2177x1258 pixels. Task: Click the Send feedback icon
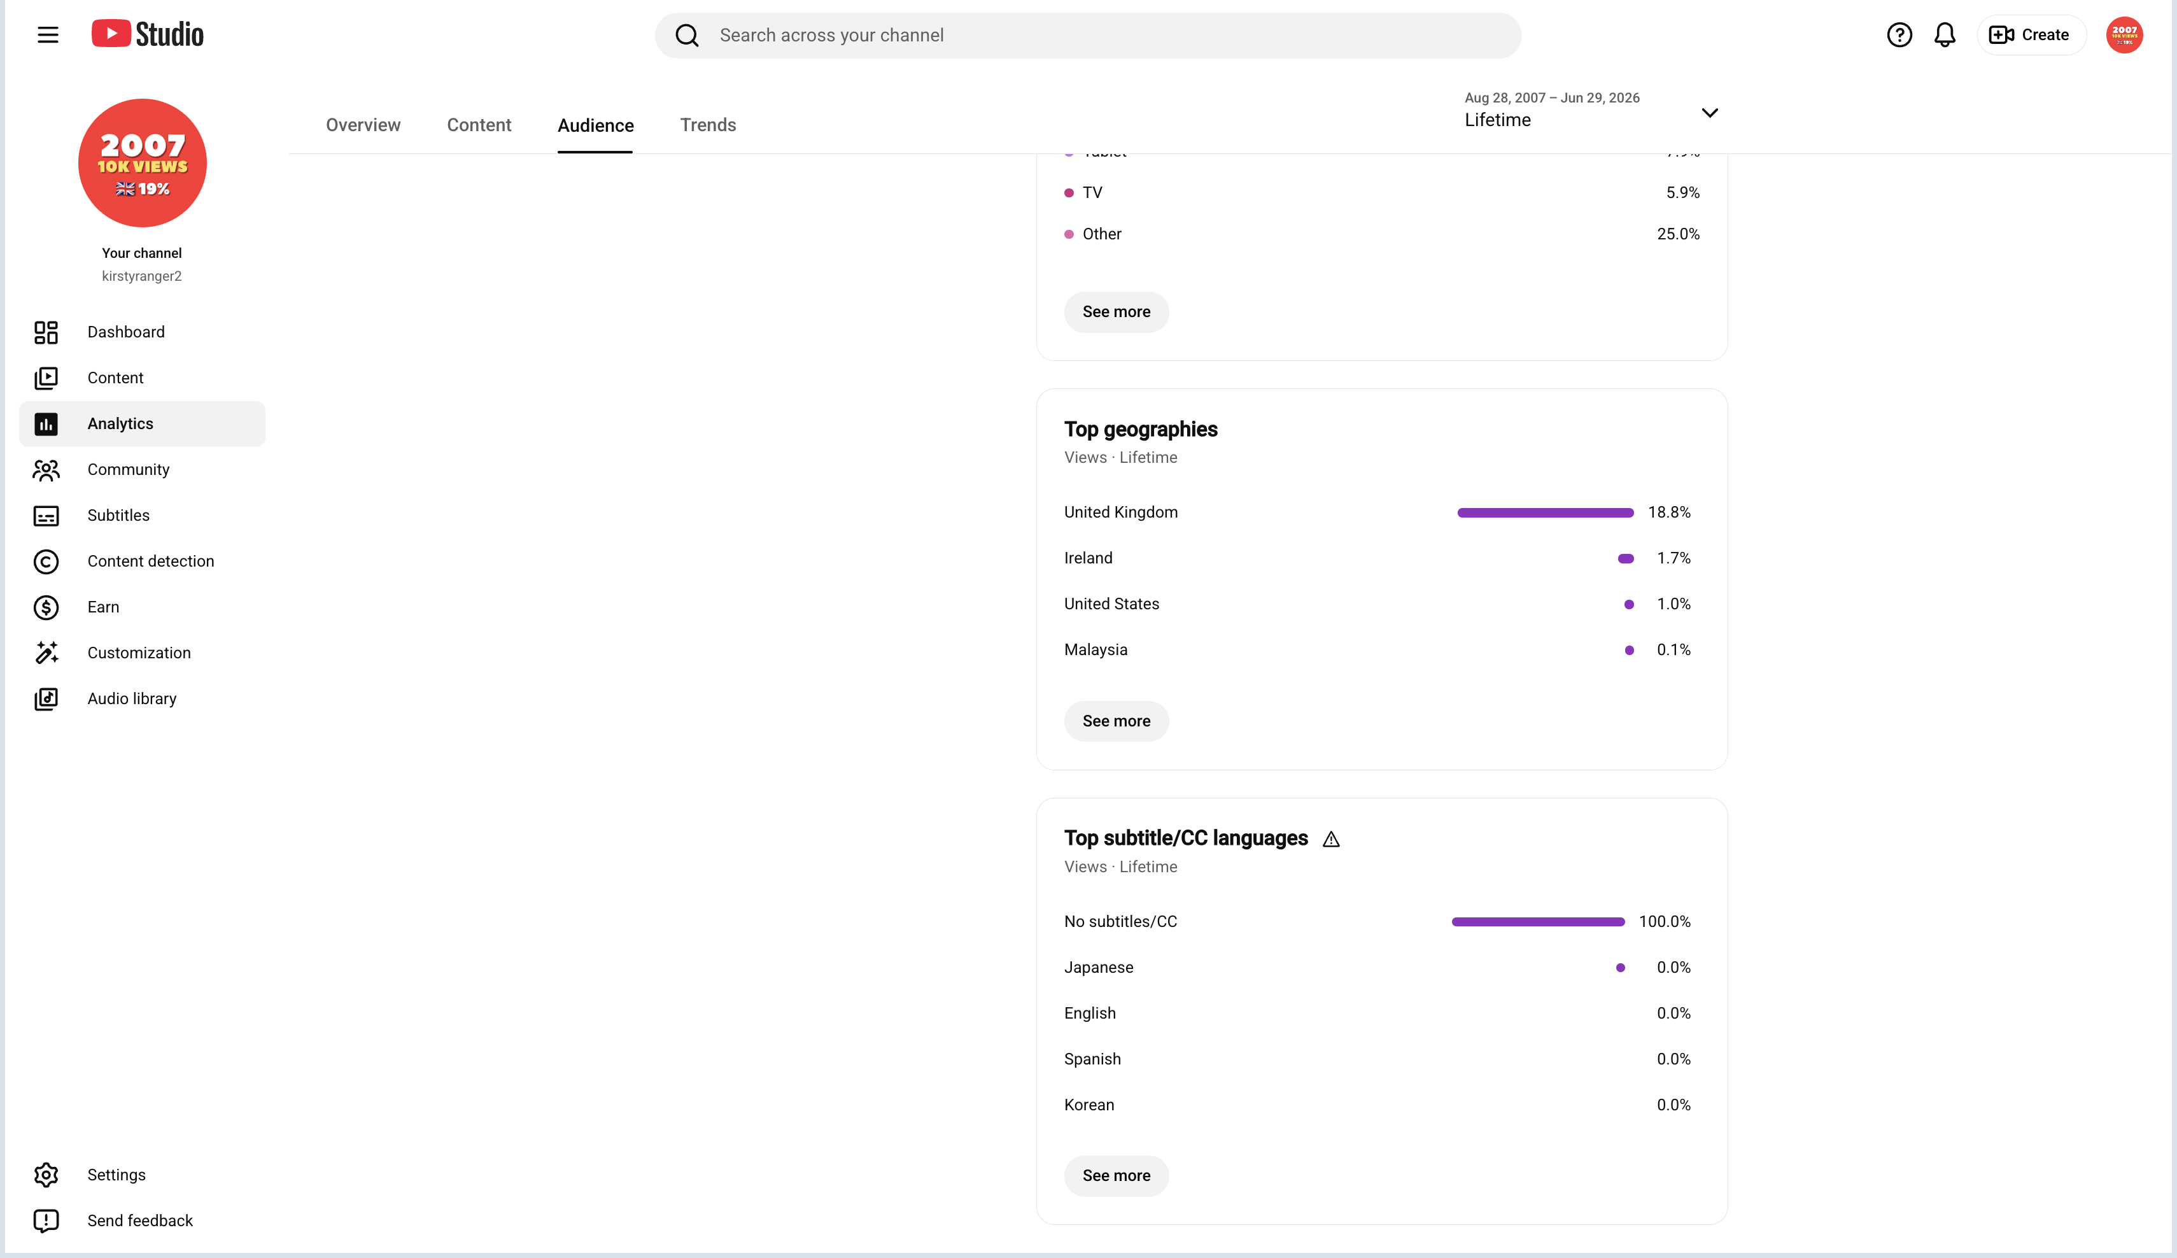pos(46,1220)
